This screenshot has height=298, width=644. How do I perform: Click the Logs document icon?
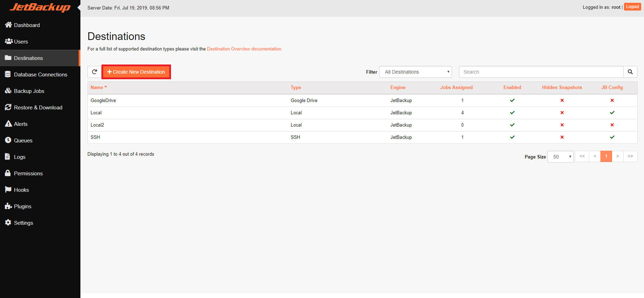(x=7, y=157)
